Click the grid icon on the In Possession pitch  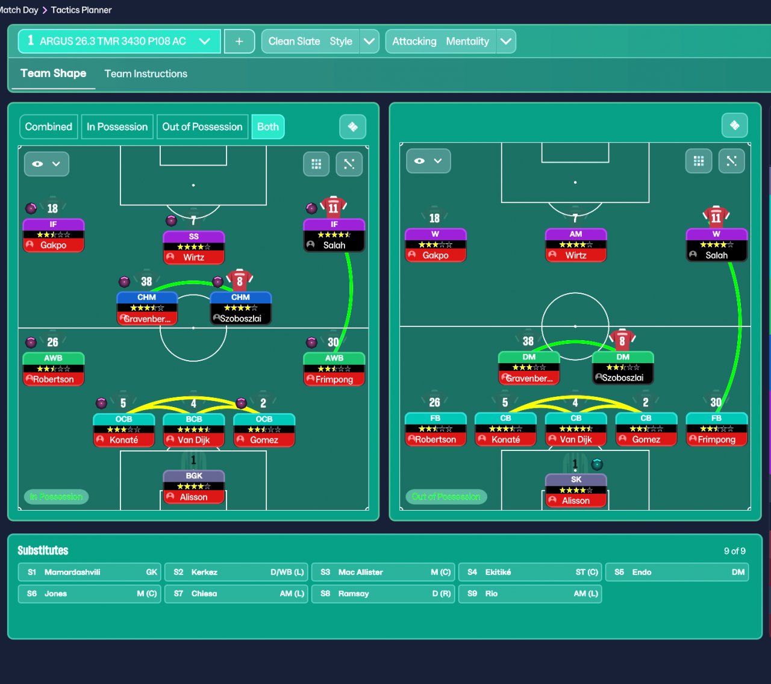(316, 164)
